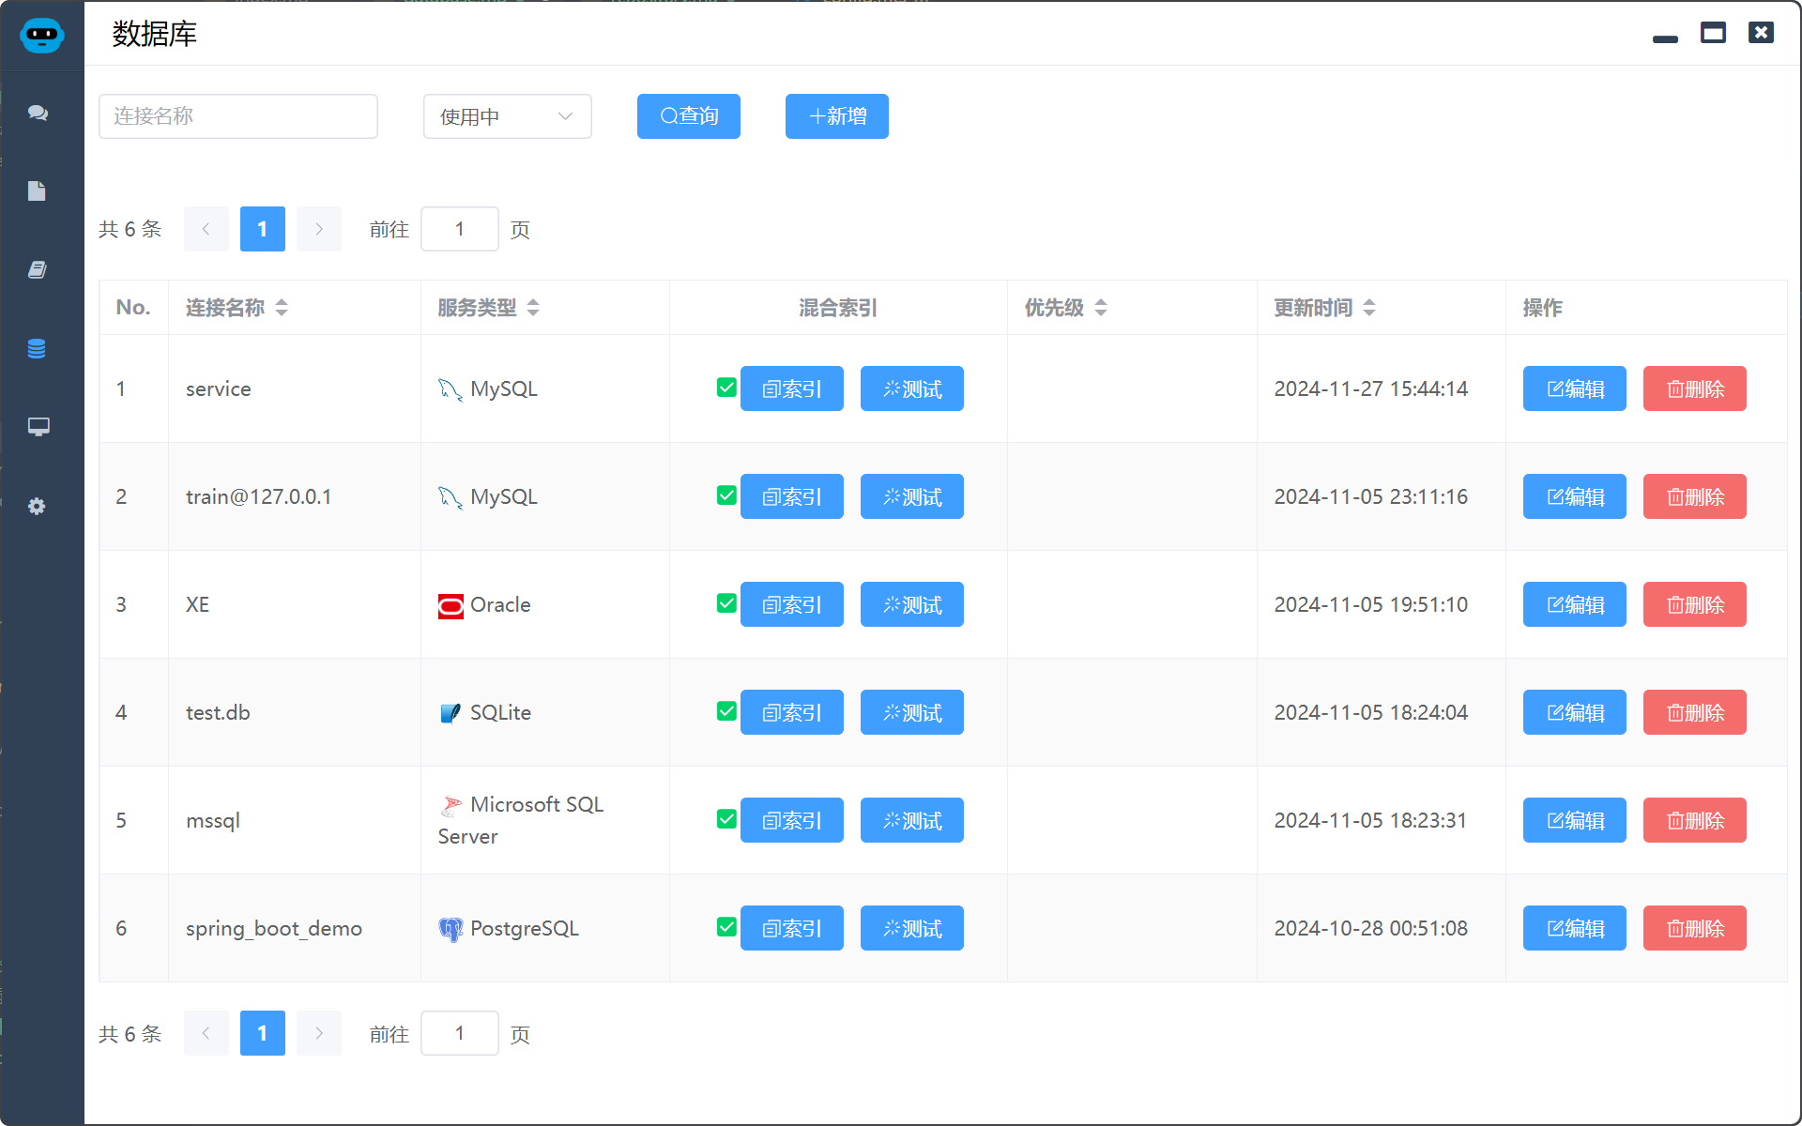Click the robot logo icon
Viewport: 1802px width, 1126px height.
(x=41, y=36)
